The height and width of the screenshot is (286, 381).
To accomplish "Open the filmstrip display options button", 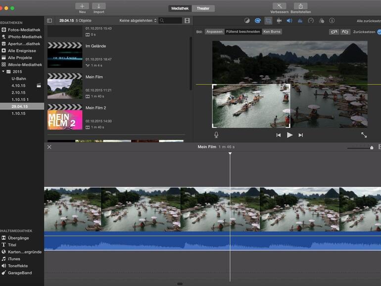I will pos(187,21).
